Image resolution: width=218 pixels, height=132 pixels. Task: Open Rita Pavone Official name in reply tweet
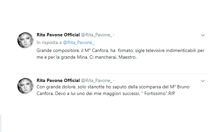tap(58, 35)
